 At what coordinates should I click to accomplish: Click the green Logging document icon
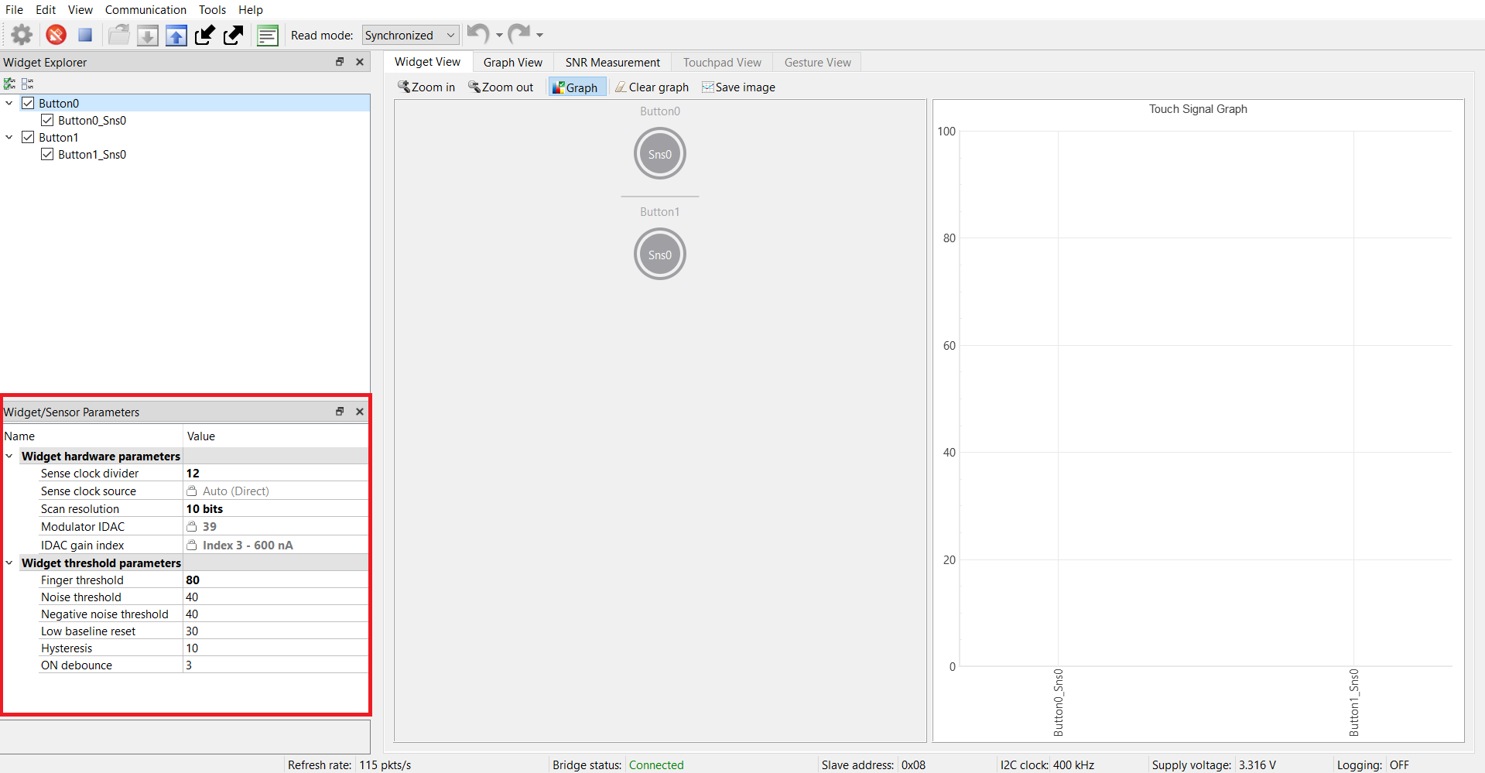coord(268,35)
